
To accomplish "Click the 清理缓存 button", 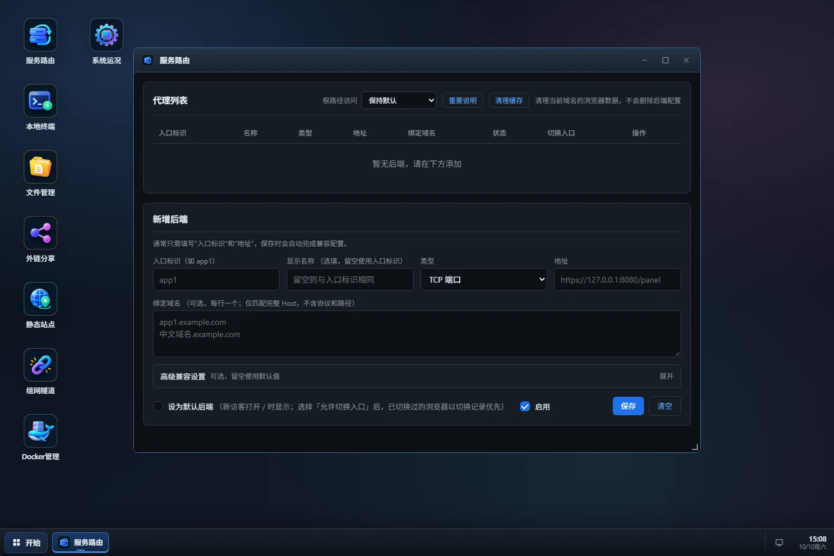I will [x=509, y=100].
